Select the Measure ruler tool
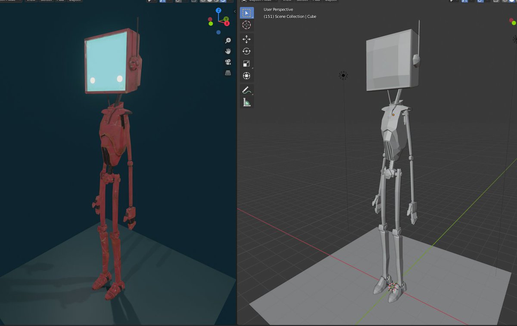This screenshot has height=326, width=517. click(246, 102)
